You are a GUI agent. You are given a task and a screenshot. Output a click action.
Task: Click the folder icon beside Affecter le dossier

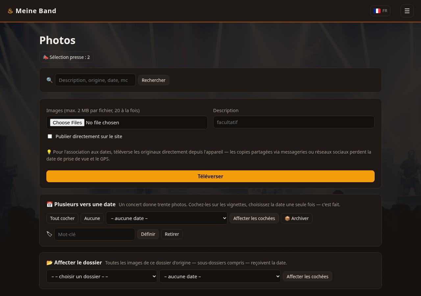coord(49,262)
